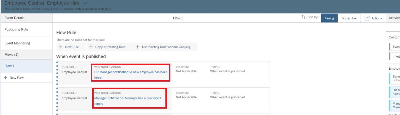Click the Activities panel header

tap(393, 18)
